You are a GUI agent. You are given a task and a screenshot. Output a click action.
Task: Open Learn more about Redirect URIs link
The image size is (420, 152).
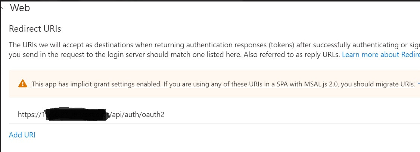click(381, 55)
